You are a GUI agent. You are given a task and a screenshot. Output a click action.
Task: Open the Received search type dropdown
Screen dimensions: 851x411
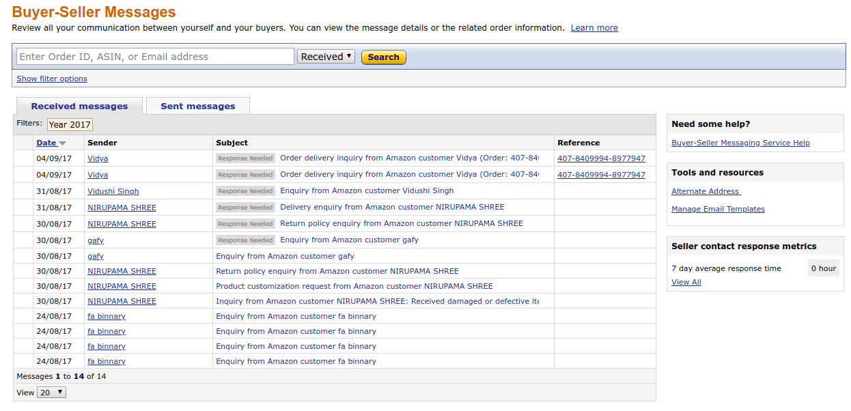click(x=326, y=57)
